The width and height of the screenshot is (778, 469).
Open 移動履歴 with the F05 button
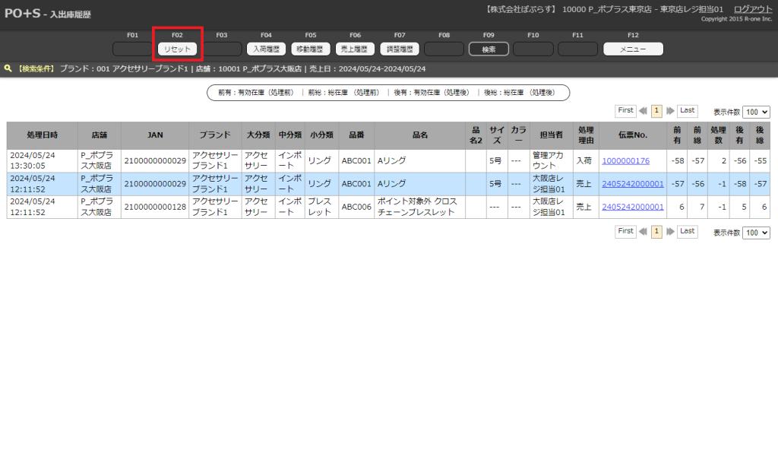click(311, 49)
